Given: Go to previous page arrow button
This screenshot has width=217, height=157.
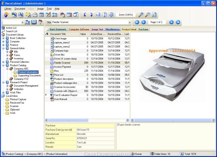Looking at the screenshot, I should tap(143, 22).
